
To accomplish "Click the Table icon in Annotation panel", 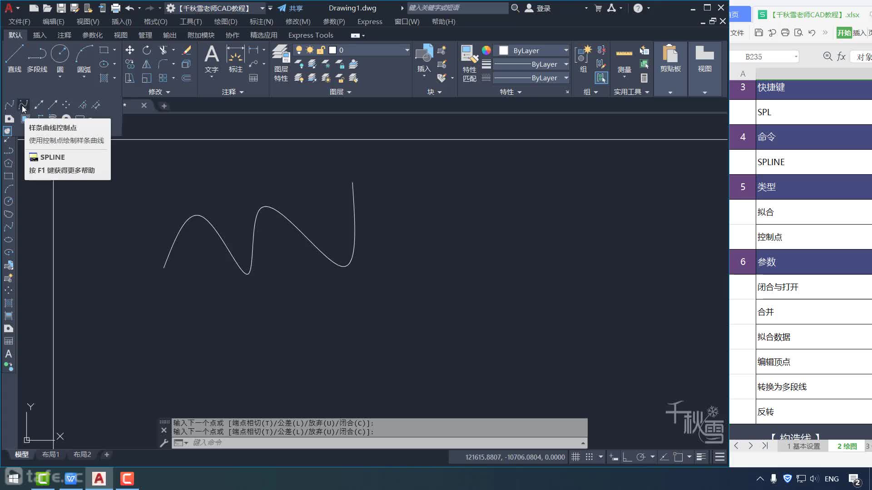I will point(253,78).
